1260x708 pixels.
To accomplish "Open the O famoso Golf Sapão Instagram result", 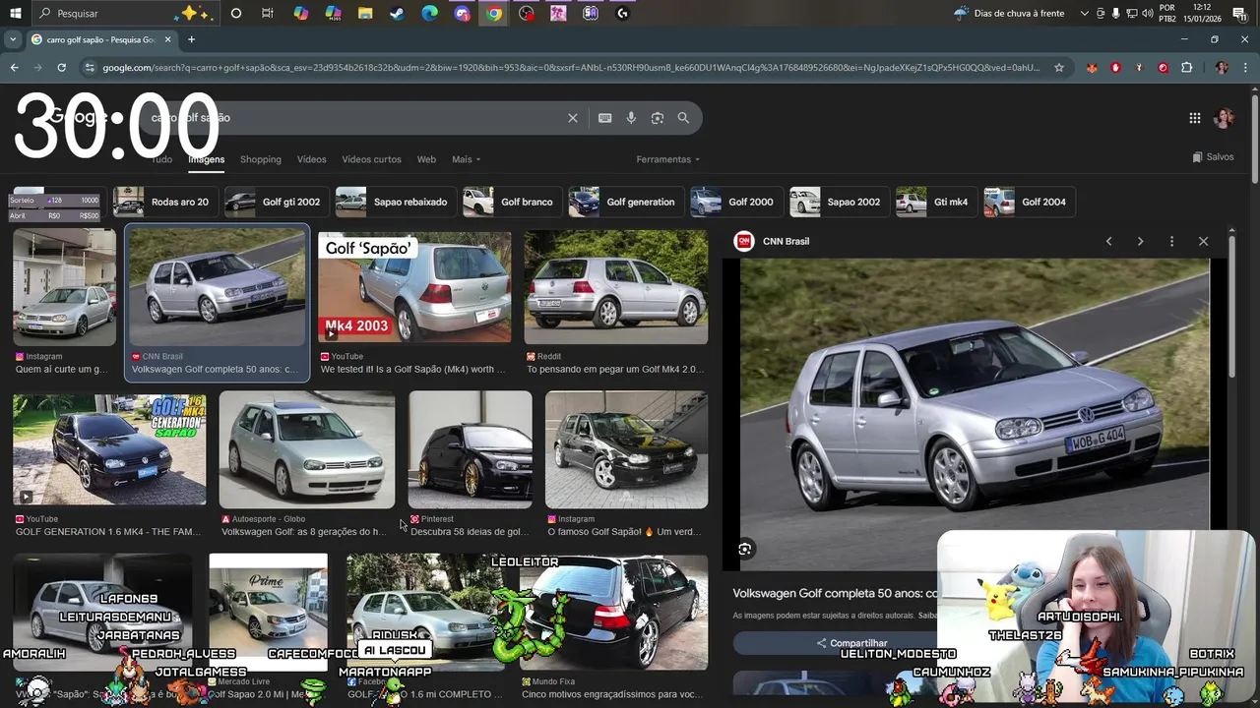I will click(x=626, y=449).
